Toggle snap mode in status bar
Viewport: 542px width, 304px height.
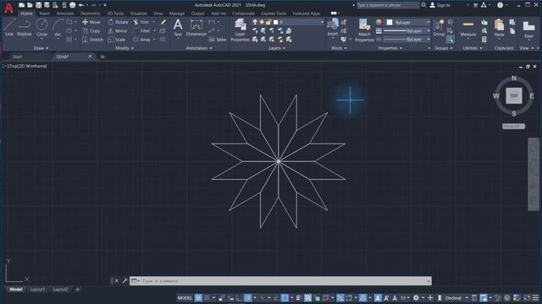tap(207, 298)
